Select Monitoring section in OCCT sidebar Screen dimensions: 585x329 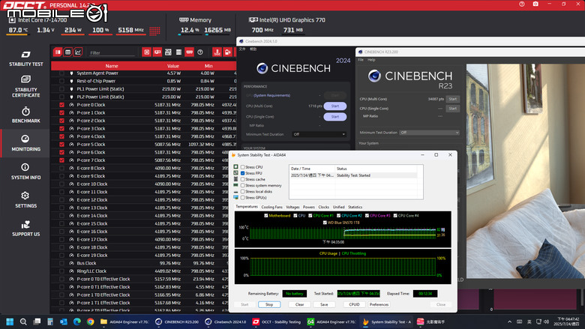coord(25,143)
